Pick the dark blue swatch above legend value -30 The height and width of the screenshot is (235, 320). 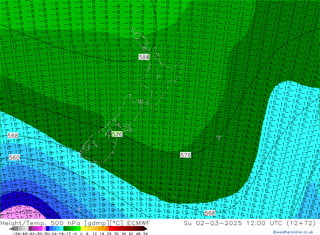coord(48,229)
